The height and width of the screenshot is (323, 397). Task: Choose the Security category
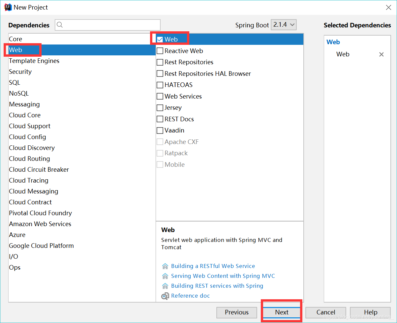[x=82, y=72]
